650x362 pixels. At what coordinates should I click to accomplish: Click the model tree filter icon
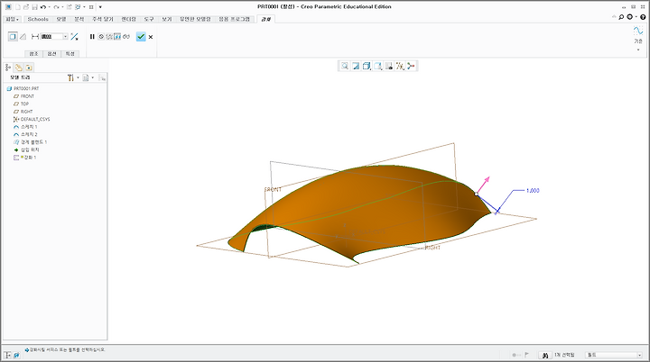(x=102, y=77)
